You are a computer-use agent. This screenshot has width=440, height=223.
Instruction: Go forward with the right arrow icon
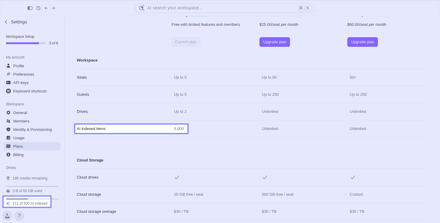53,8
